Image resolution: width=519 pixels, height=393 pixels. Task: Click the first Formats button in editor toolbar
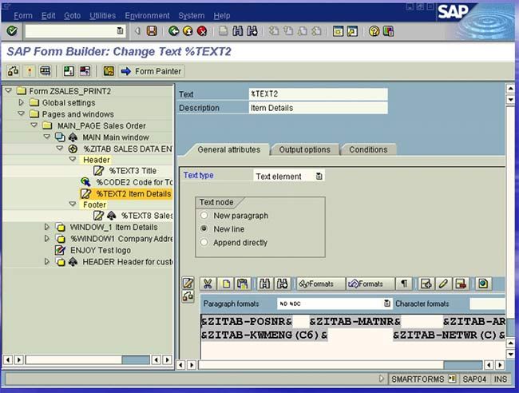point(320,284)
